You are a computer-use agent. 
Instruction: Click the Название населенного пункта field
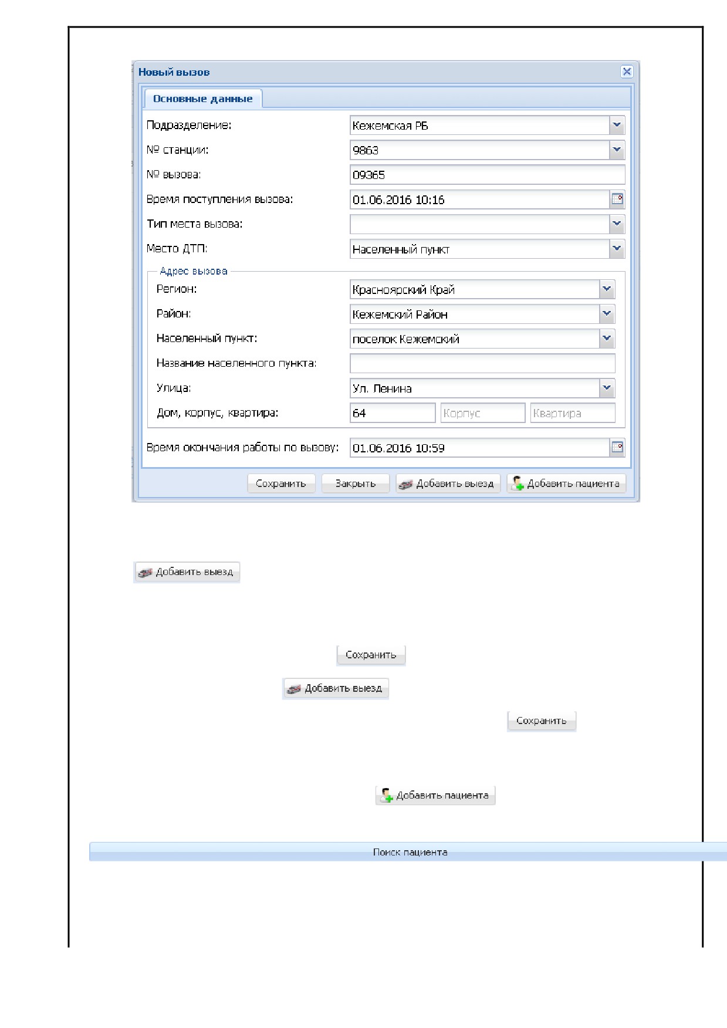(x=482, y=363)
